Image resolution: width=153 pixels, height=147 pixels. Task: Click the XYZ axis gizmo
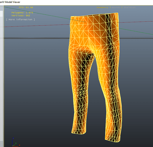pos(16,142)
